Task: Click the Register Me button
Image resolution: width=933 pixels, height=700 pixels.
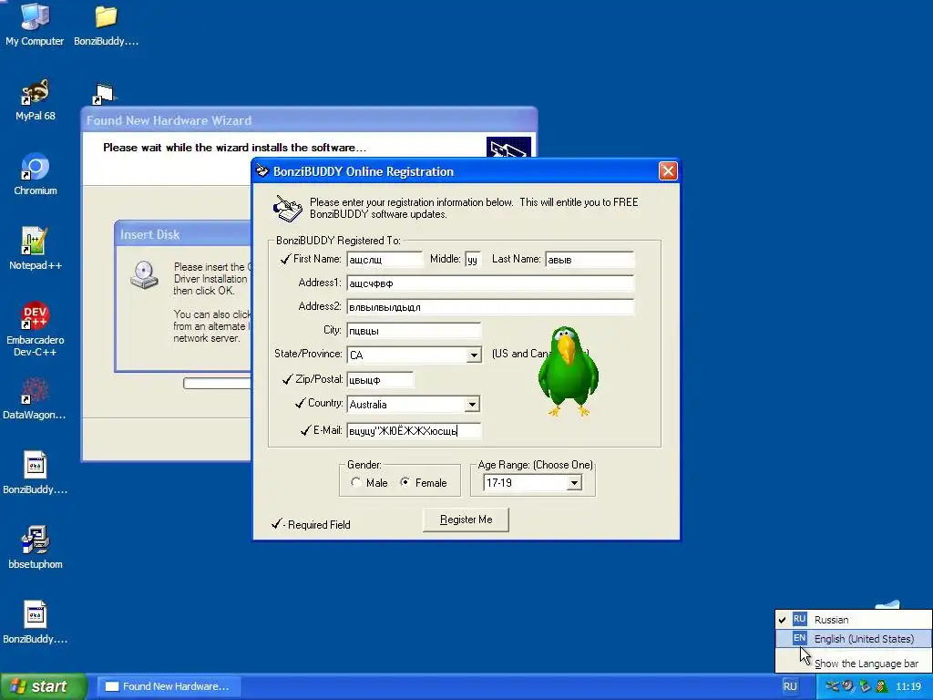Action: 466,520
